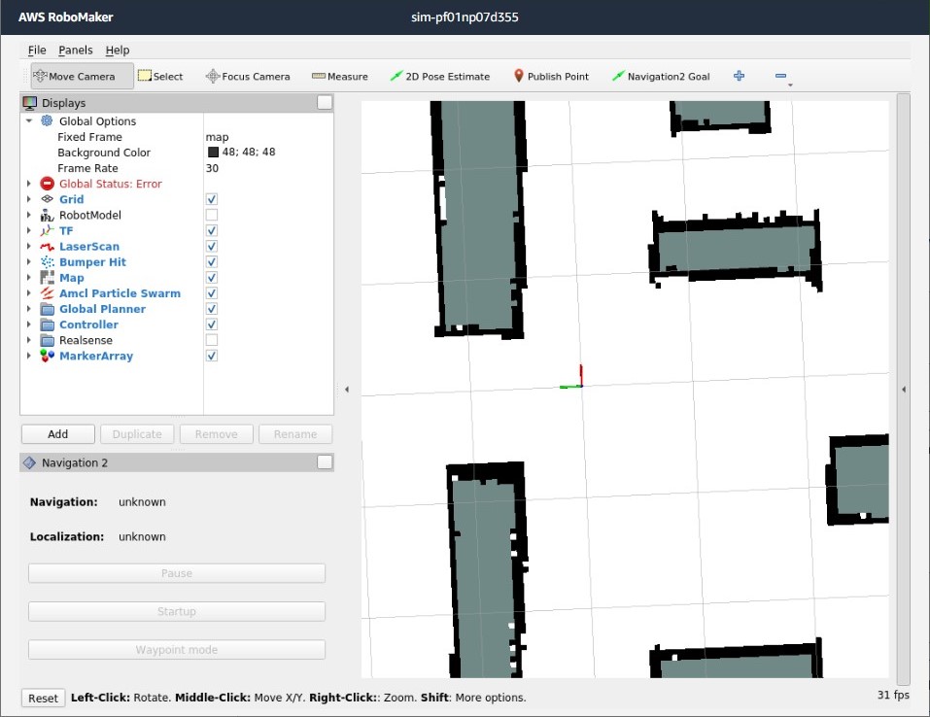Click the Displays panel float button
Viewport: 930px width, 717px height.
click(x=325, y=103)
